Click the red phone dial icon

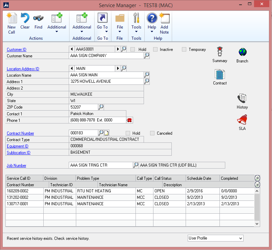click(129, 120)
